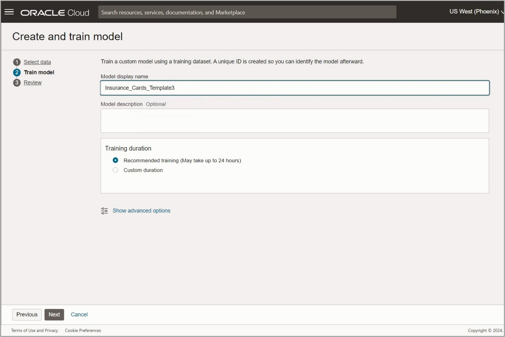Expand Show advanced options

click(x=141, y=211)
